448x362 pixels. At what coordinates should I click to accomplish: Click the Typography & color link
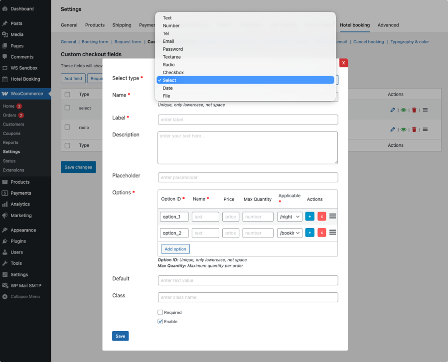(409, 42)
